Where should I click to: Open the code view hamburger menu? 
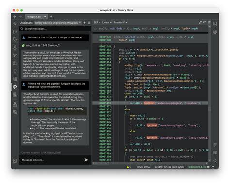(209, 22)
